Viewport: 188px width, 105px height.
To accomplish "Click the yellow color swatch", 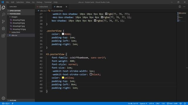I will [63, 78].
